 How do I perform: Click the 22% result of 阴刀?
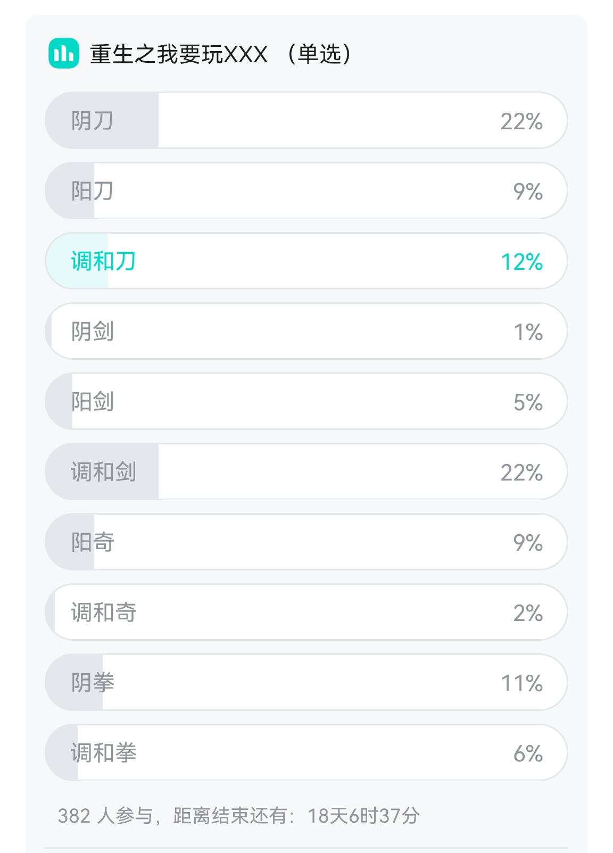521,122
